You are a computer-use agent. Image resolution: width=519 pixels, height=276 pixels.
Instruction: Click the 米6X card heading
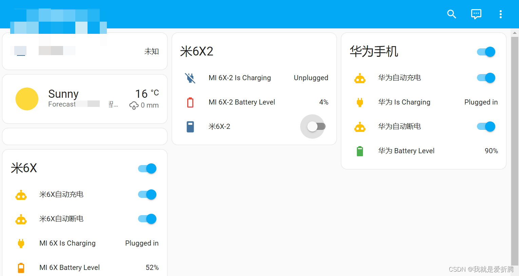coord(24,168)
